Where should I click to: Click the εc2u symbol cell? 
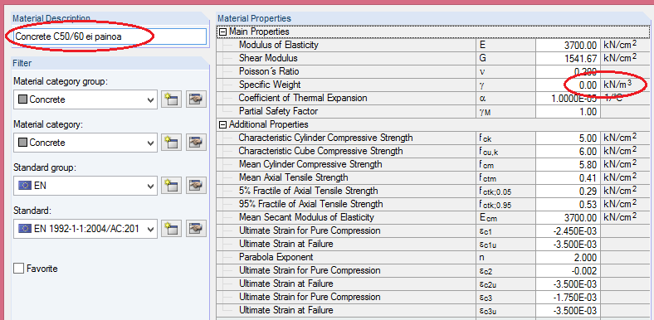coord(506,284)
